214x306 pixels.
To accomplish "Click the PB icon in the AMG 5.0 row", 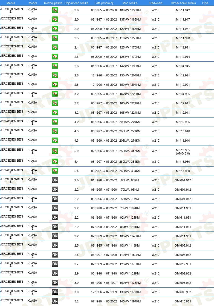I will coord(55,151).
